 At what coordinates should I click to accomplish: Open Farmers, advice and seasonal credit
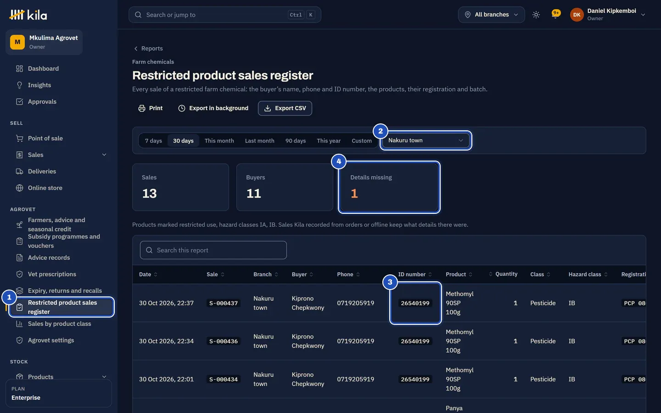pos(59,225)
